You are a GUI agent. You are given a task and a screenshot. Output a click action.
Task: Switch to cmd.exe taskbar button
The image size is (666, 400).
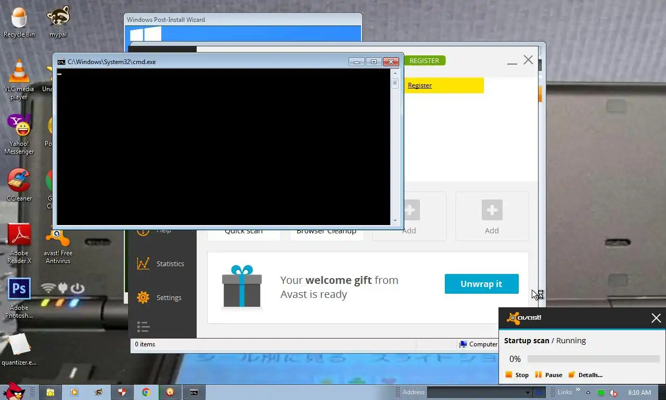click(x=194, y=392)
